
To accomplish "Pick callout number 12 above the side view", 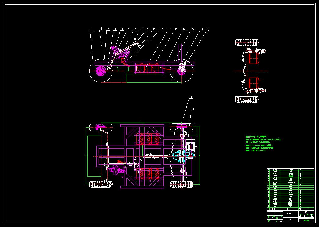I will pos(169,29).
